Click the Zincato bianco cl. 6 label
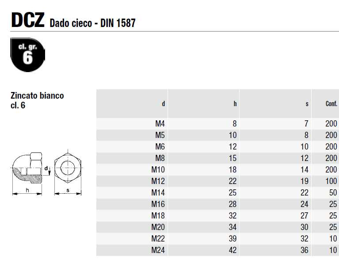Viewport: 339px width, 276px height. (37, 100)
